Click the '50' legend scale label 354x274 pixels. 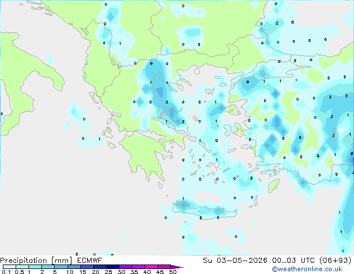point(173,272)
